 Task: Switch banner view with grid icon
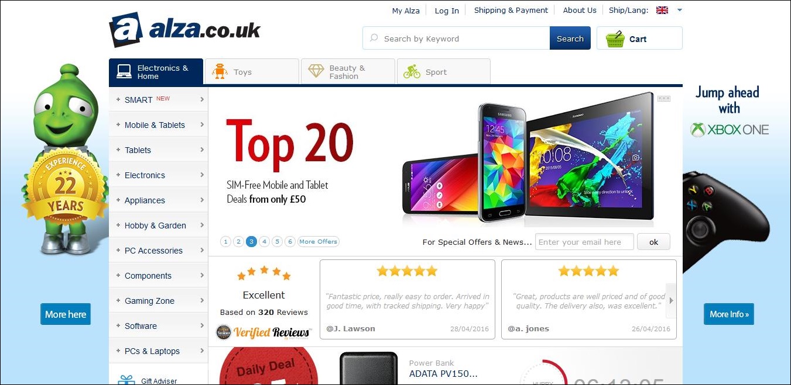[663, 99]
